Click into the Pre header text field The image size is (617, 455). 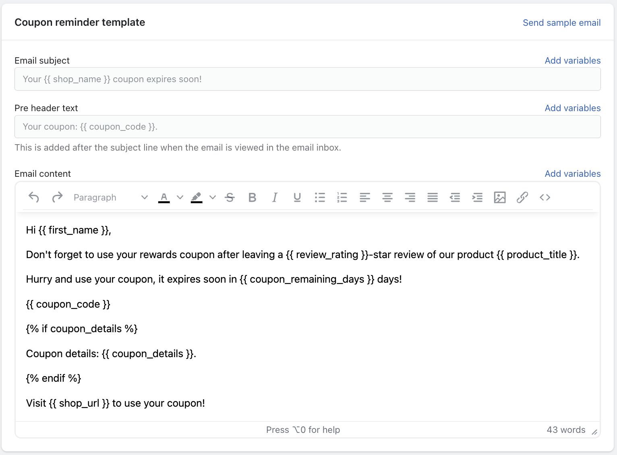(307, 127)
